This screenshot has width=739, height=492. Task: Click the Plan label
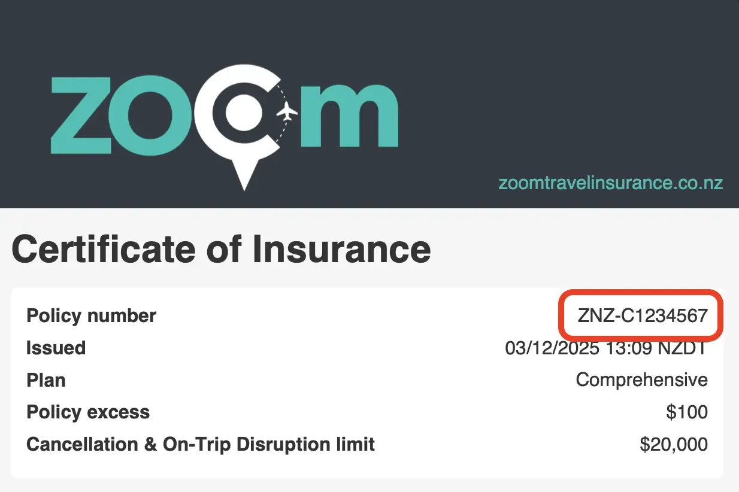46,380
